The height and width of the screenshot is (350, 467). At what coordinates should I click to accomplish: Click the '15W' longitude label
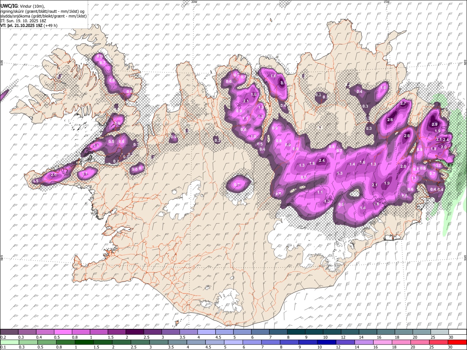coord(386,2)
